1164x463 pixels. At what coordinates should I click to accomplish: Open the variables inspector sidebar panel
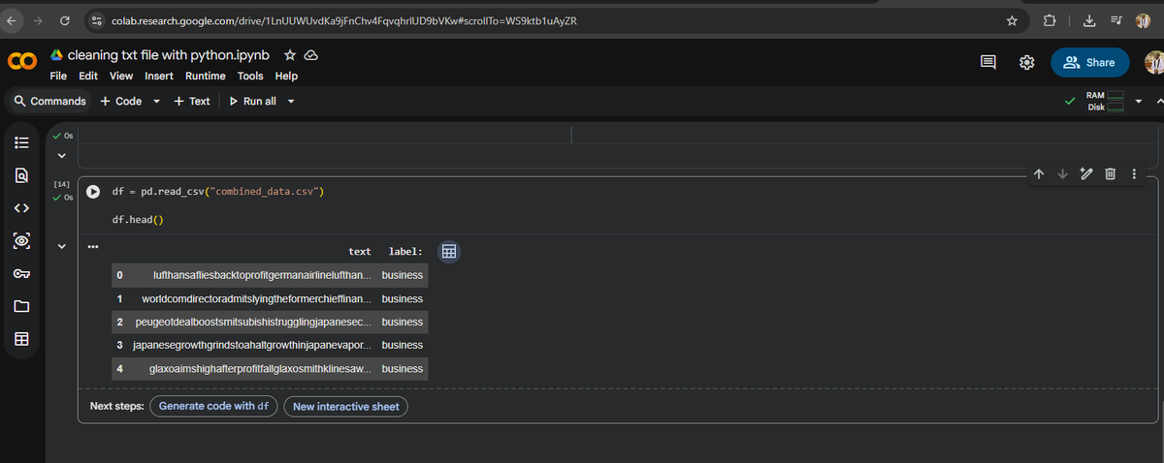click(x=22, y=240)
